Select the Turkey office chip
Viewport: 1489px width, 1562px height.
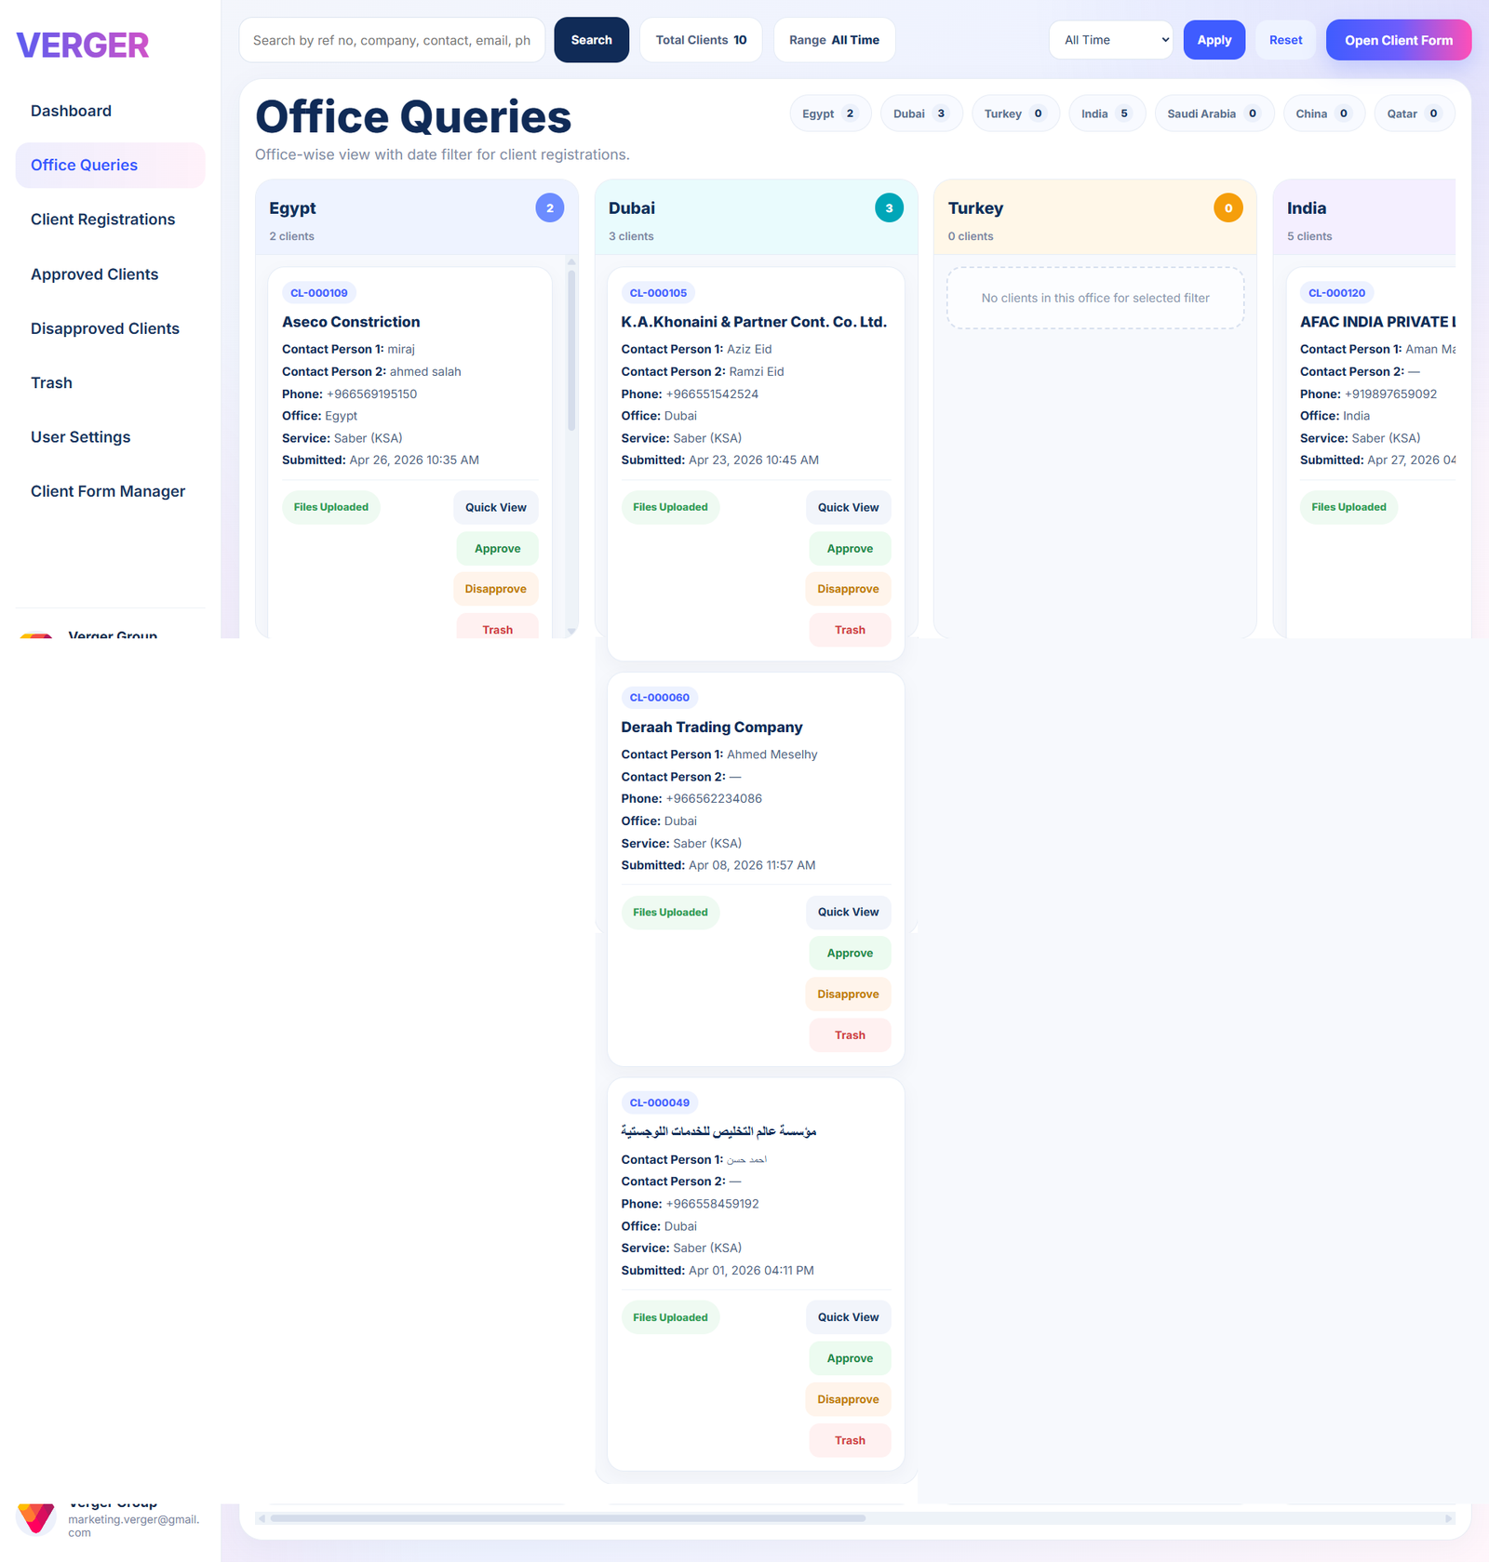1015,113
